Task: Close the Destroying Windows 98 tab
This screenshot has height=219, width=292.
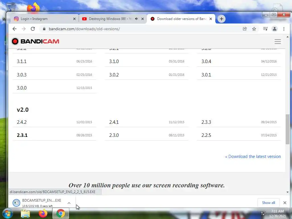Action: click(x=143, y=19)
